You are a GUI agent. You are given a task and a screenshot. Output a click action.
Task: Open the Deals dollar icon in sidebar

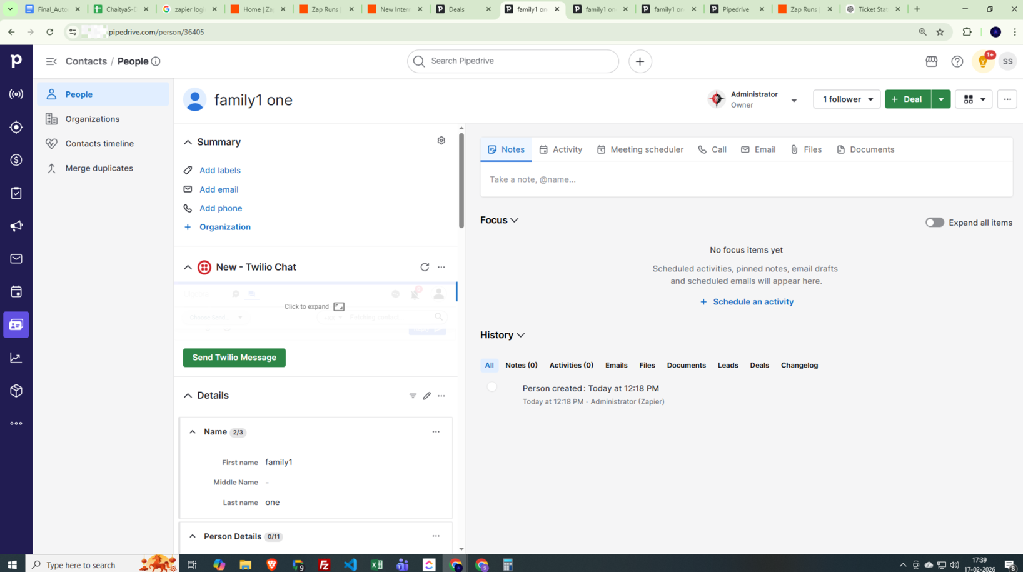click(16, 160)
